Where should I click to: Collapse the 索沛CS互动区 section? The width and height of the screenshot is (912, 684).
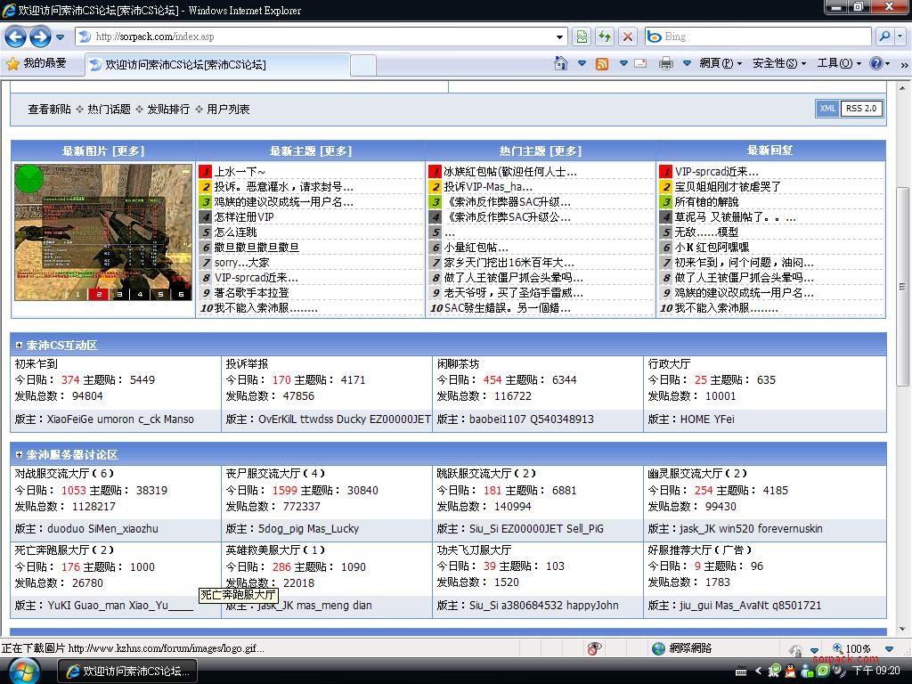click(19, 345)
